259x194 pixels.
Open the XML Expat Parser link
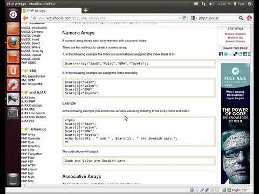click(x=33, y=77)
